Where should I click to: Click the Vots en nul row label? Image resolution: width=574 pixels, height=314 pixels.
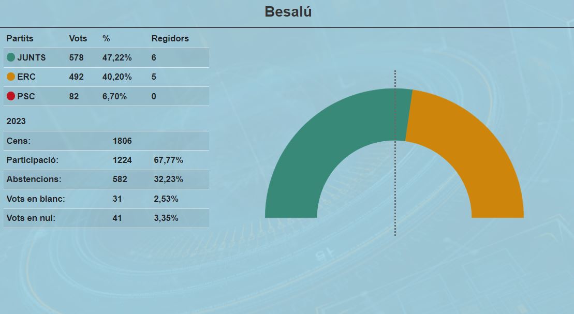pos(31,218)
